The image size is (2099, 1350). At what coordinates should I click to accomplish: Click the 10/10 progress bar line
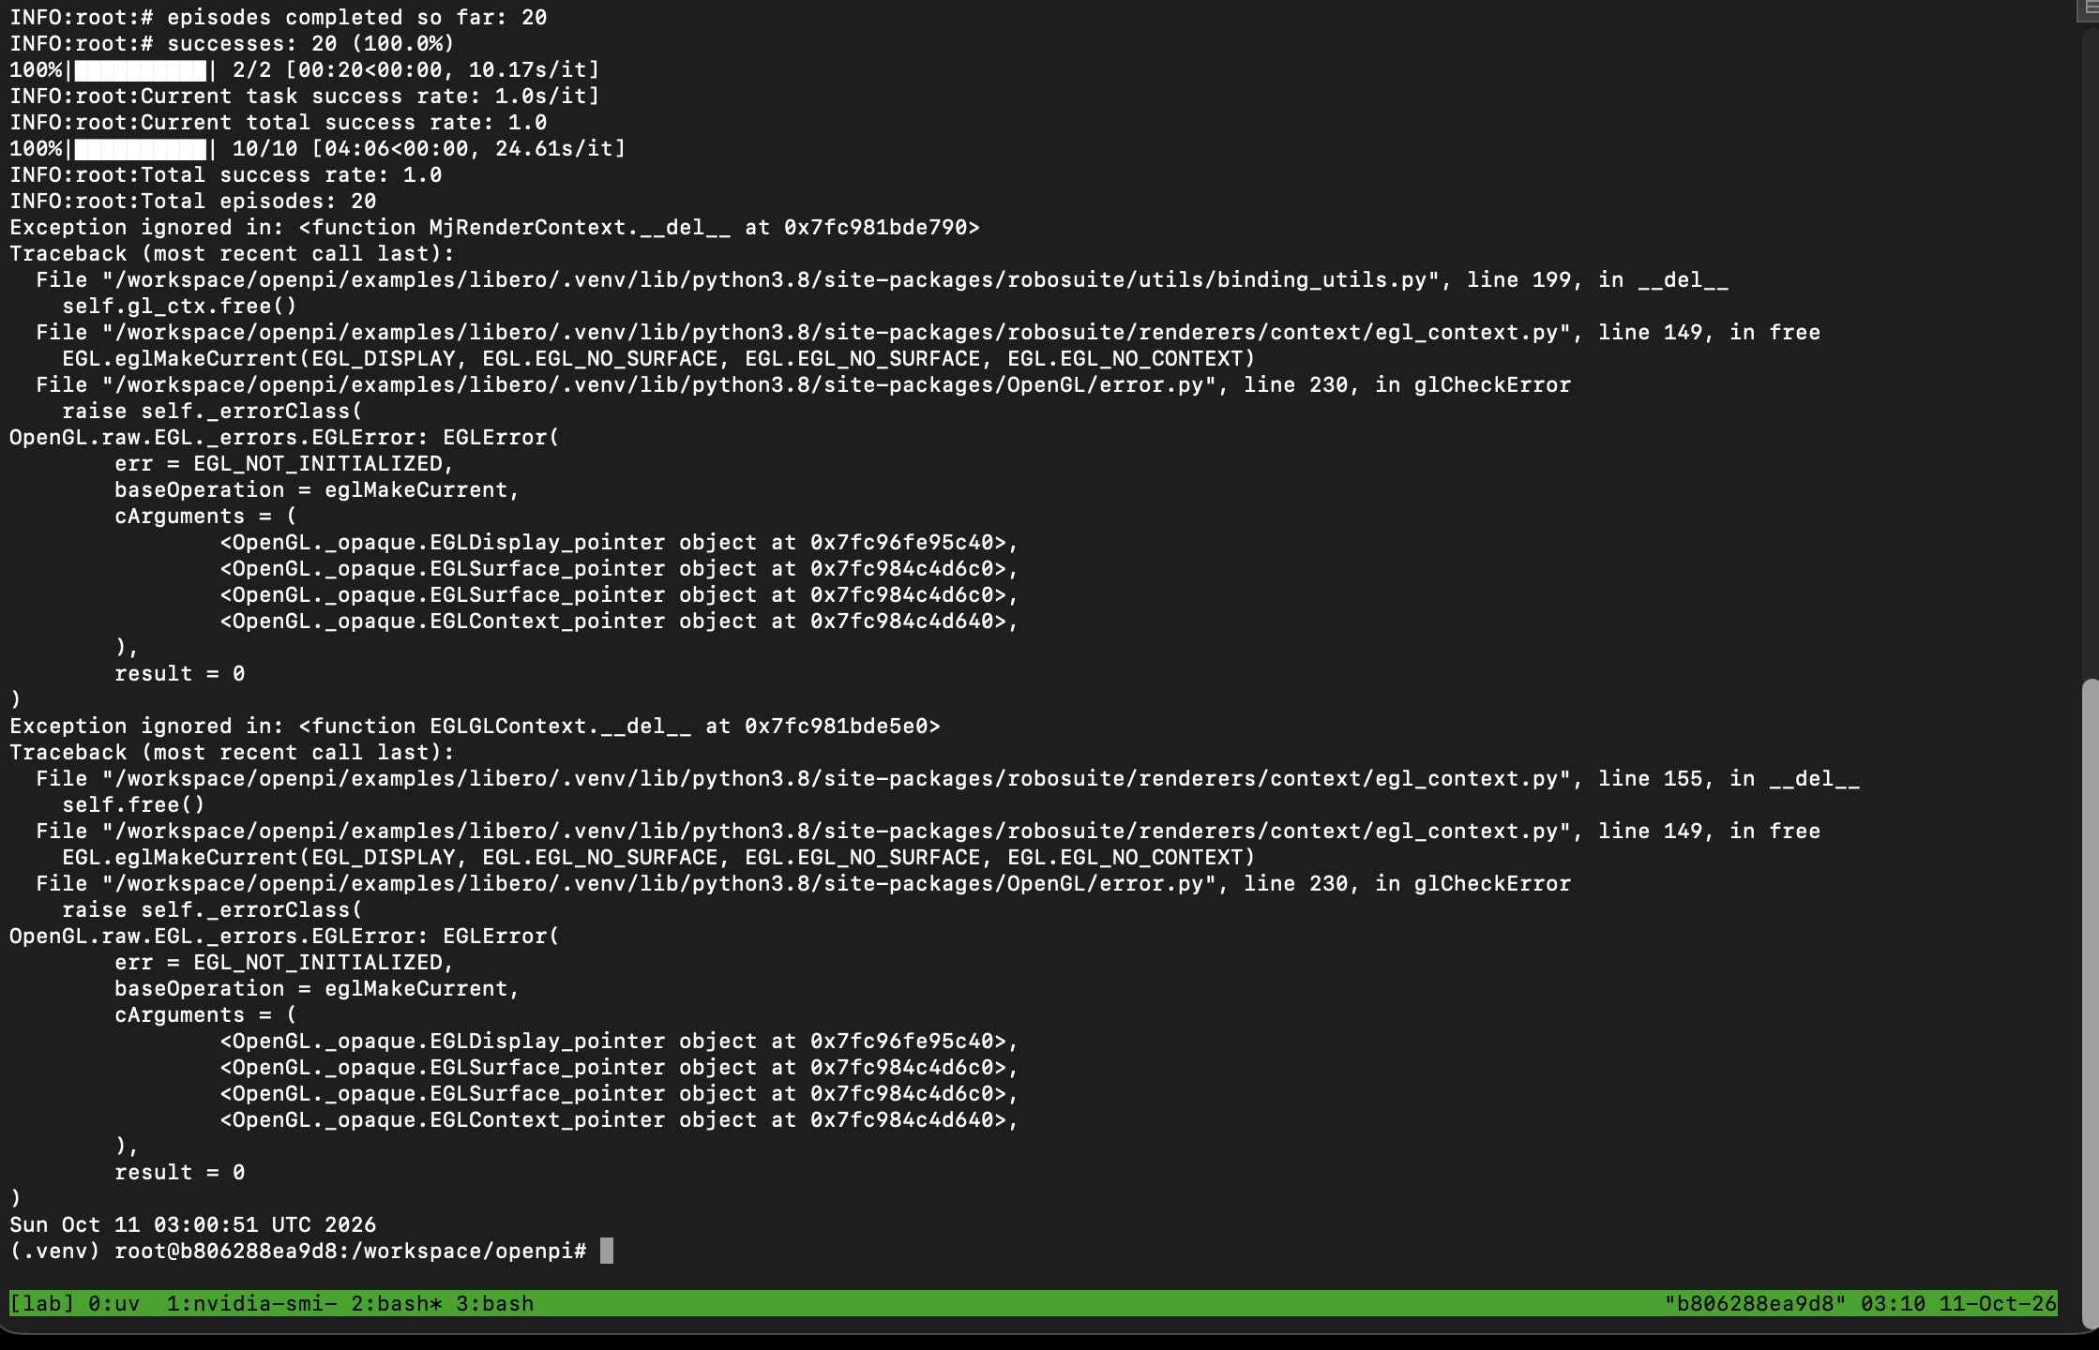pos(318,148)
